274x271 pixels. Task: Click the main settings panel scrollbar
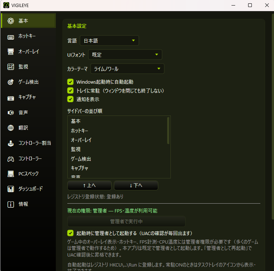click(273, 117)
